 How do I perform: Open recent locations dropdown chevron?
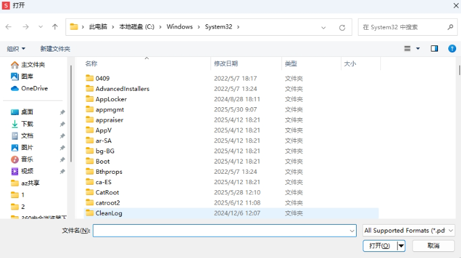point(41,27)
